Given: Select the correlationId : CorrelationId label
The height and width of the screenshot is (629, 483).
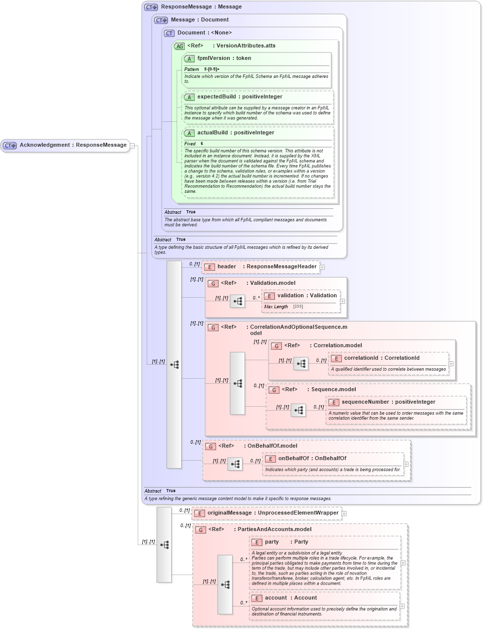Looking at the screenshot, I should pyautogui.click(x=382, y=358).
